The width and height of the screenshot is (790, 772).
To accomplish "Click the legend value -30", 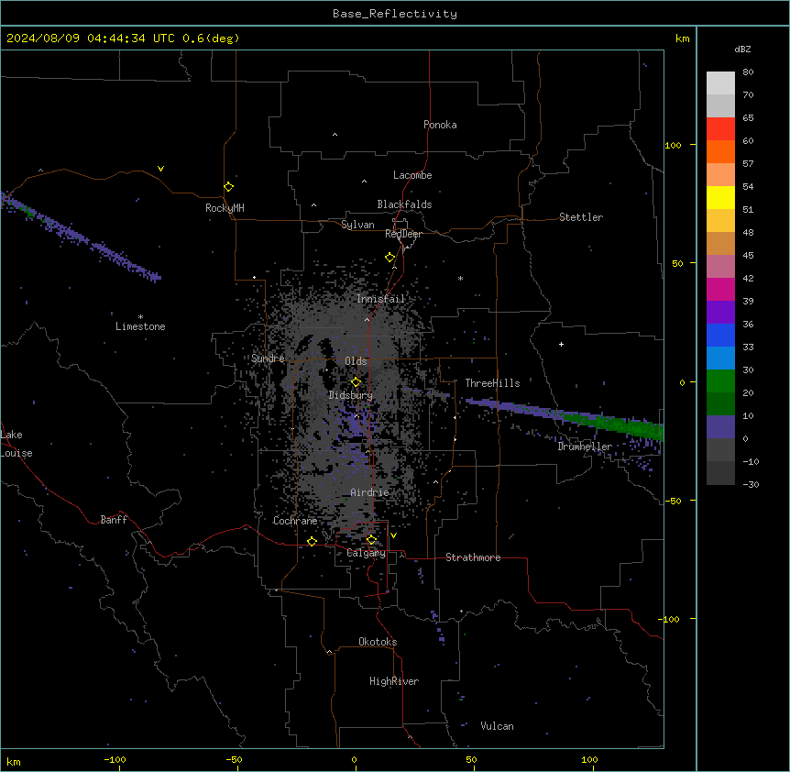I will [751, 485].
